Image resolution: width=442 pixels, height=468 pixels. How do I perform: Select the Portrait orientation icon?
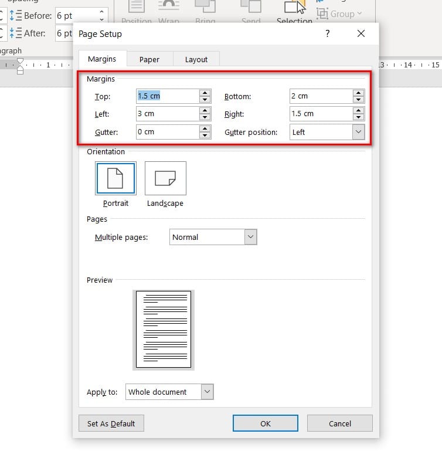(x=115, y=178)
